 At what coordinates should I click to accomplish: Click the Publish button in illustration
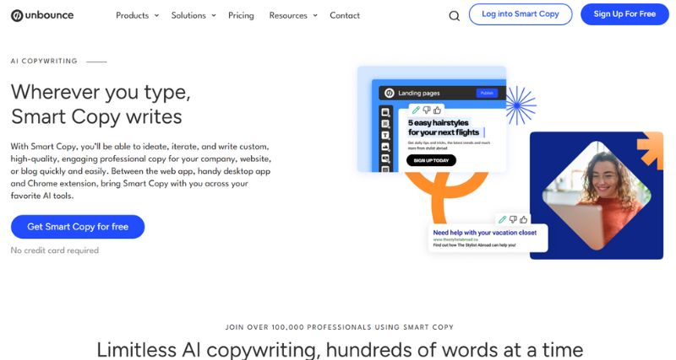pos(487,93)
